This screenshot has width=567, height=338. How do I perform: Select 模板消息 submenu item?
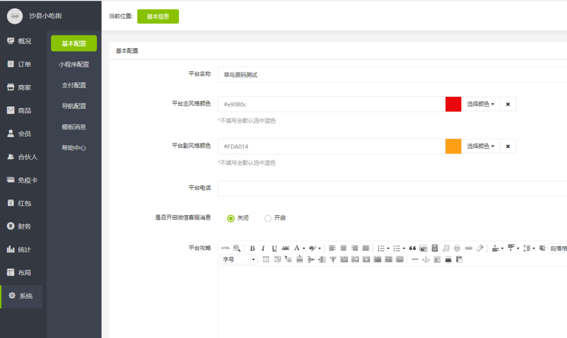(74, 127)
